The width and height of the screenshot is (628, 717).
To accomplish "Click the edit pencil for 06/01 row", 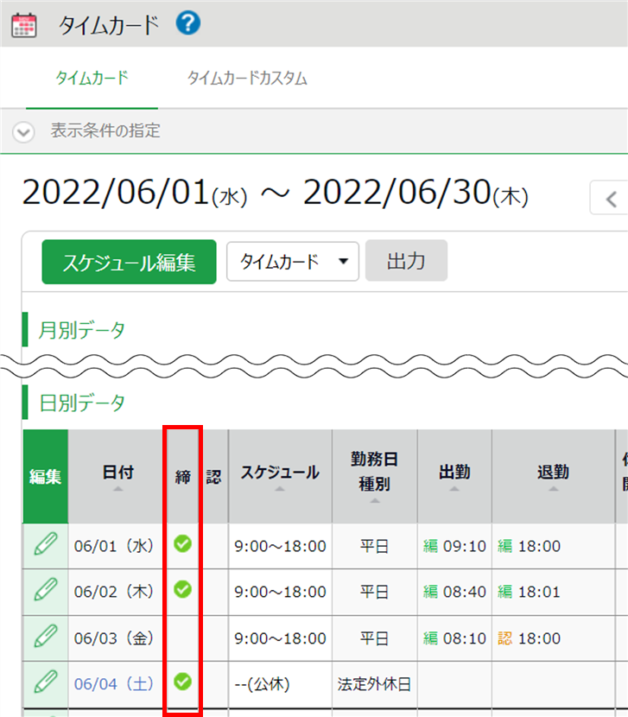I will [x=45, y=545].
